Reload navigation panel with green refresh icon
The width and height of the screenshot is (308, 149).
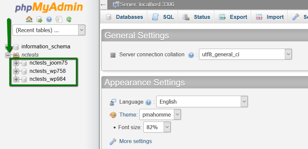click(x=69, y=20)
